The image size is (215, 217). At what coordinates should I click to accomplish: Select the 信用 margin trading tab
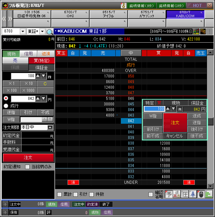tap(28, 54)
